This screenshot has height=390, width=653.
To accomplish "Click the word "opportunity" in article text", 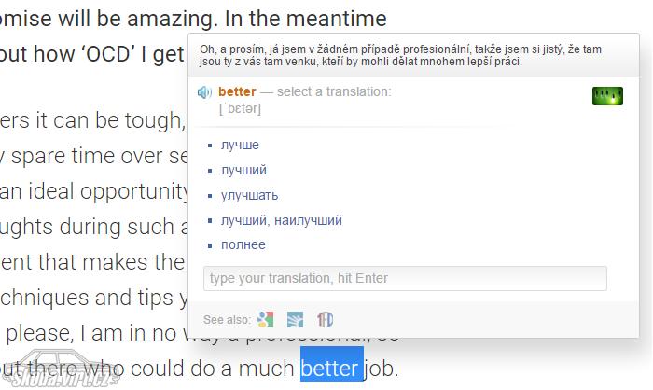I will pyautogui.click(x=134, y=191).
